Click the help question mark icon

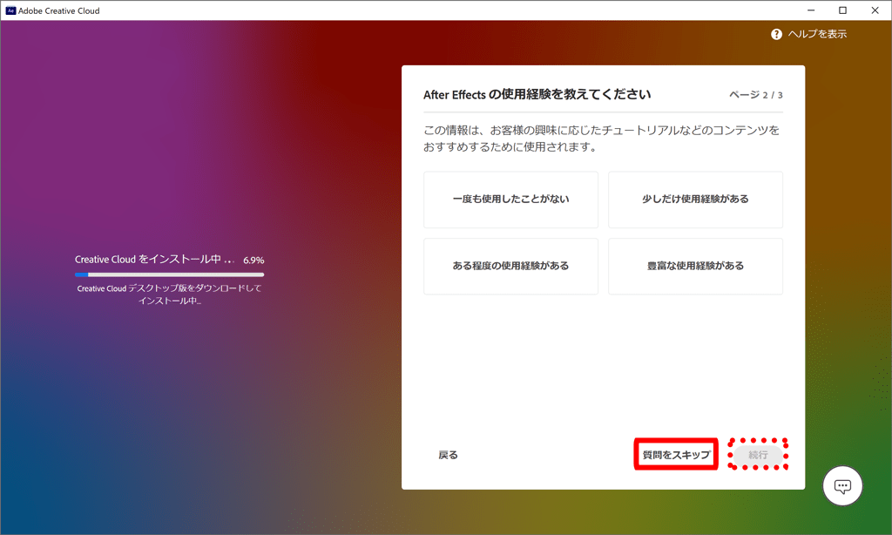click(776, 34)
